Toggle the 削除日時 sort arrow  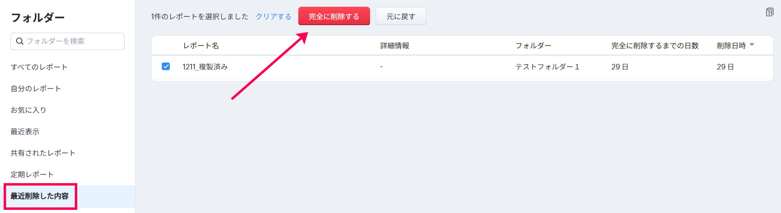pos(752,45)
